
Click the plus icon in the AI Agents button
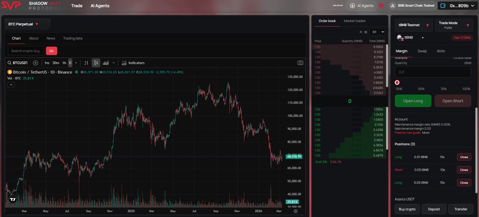(x=352, y=6)
